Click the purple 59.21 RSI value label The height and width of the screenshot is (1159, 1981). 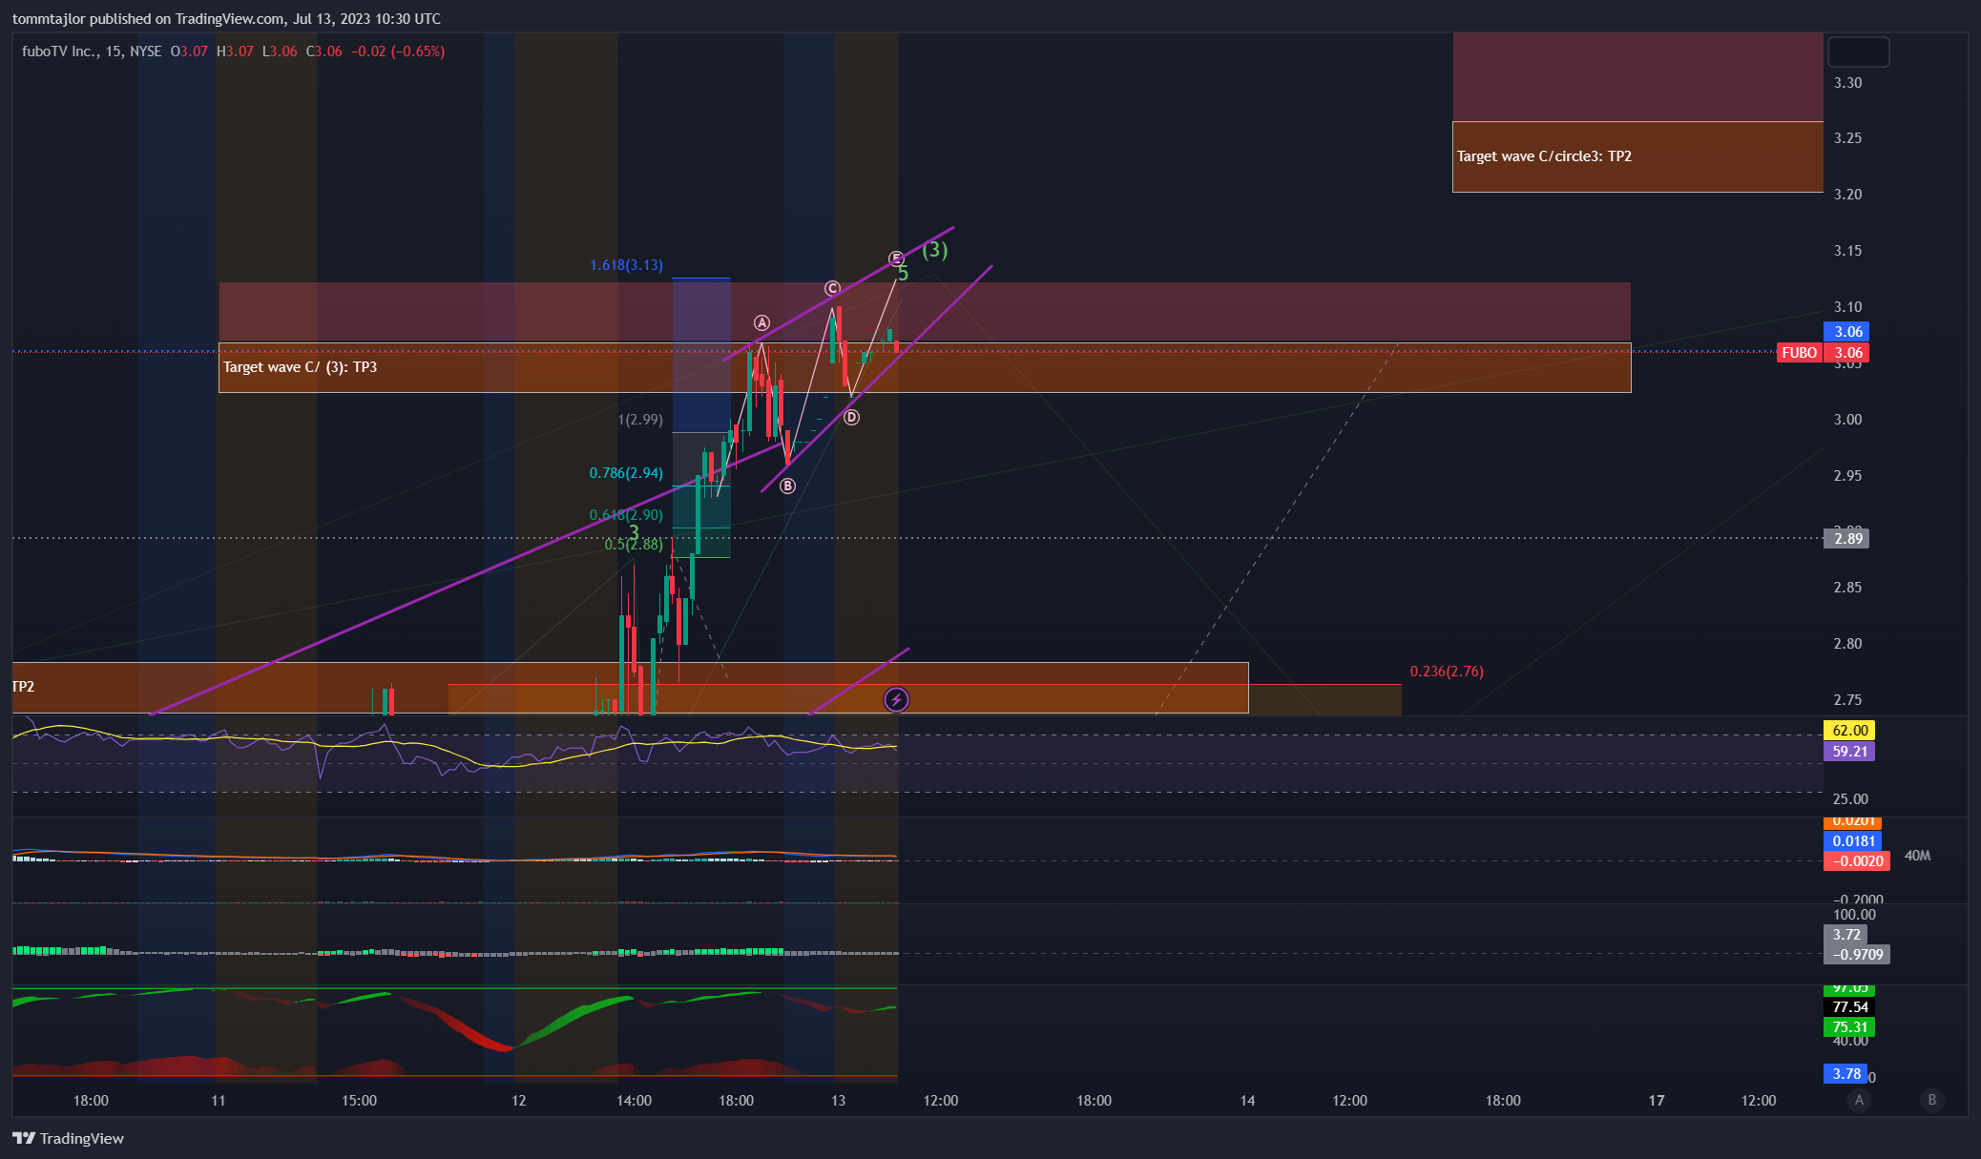pos(1849,752)
